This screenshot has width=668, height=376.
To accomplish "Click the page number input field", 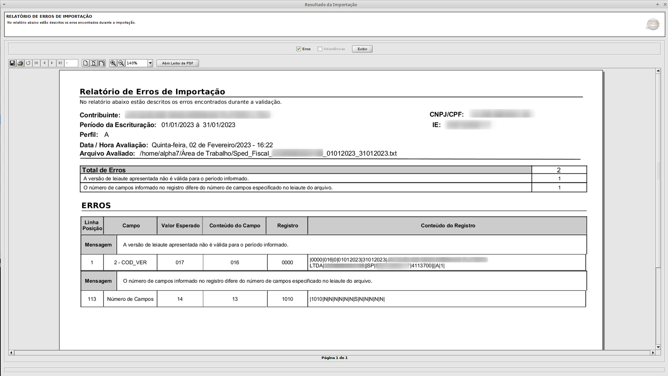I will 71,63.
